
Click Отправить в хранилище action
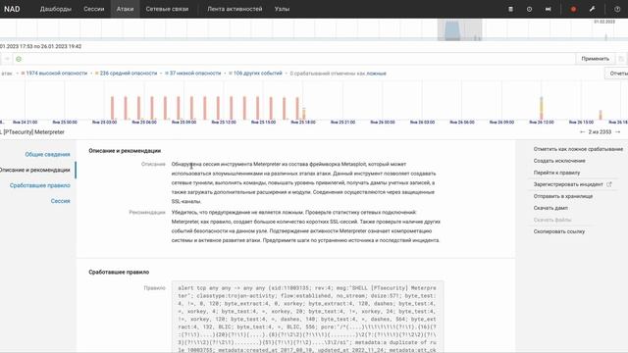click(x=563, y=196)
